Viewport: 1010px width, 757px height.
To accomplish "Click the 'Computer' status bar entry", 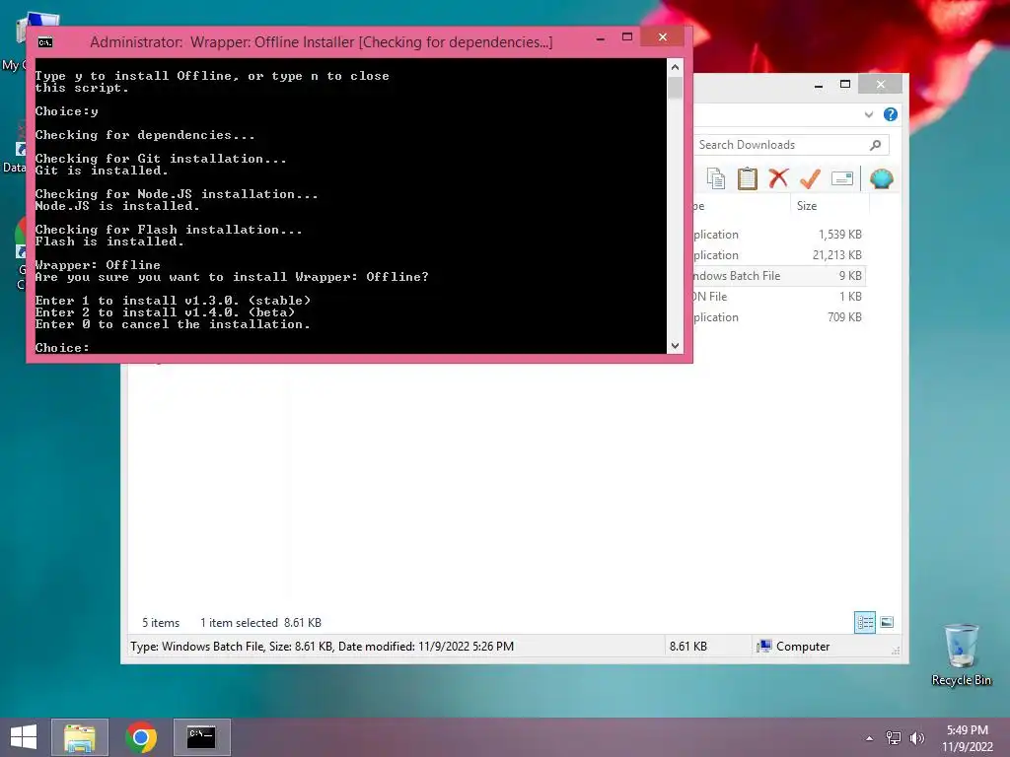I will [x=794, y=647].
